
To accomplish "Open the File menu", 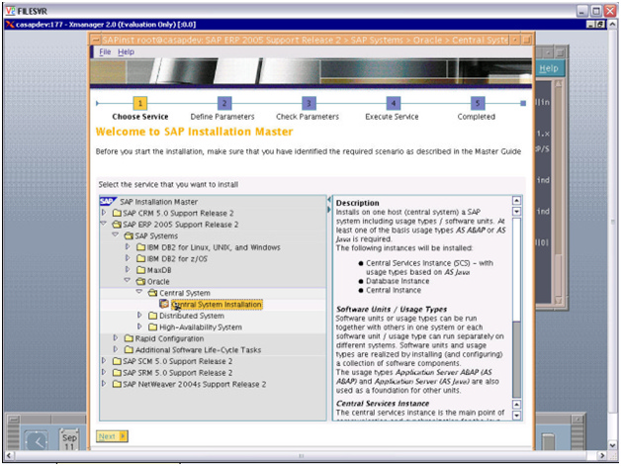I will (x=105, y=51).
